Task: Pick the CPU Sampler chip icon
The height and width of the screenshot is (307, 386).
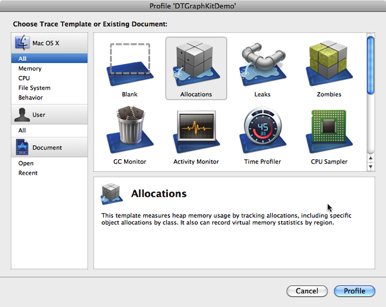Action: point(328,132)
